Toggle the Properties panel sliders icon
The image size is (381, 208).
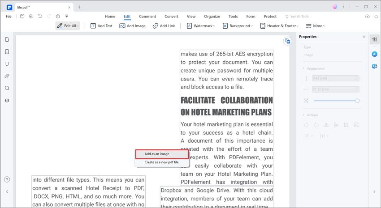click(375, 39)
